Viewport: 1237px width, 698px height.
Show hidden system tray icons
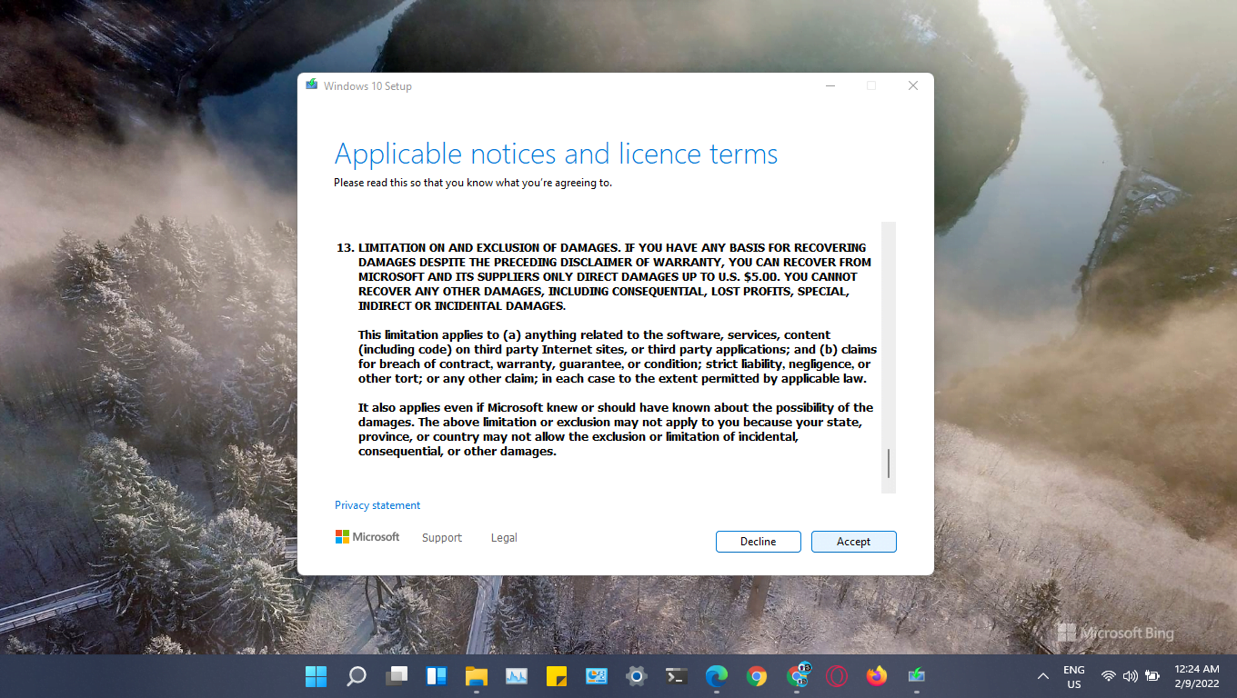[x=1043, y=676]
